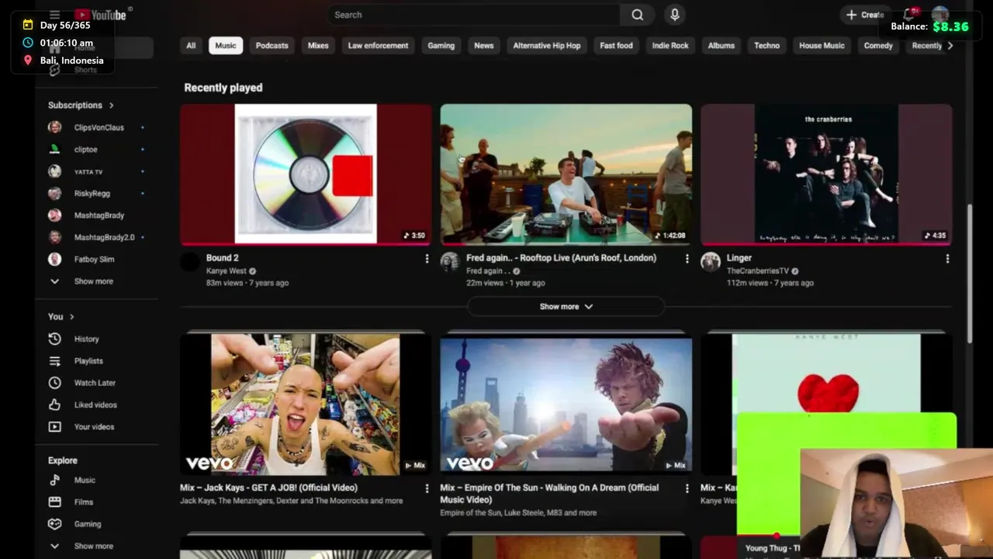Open options for Jack Kays mix
993x559 pixels.
coord(427,488)
